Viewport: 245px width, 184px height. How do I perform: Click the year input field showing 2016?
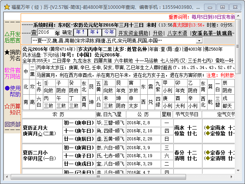[48, 33]
